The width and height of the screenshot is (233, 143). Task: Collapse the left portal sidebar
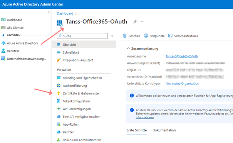tap(49, 12)
